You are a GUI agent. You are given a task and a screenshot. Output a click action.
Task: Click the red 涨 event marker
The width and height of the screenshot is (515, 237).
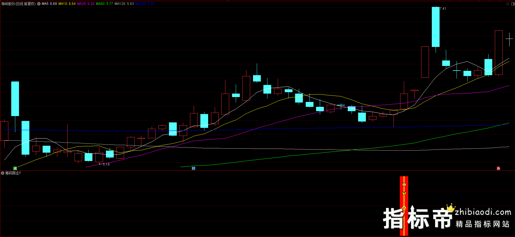pos(498,168)
